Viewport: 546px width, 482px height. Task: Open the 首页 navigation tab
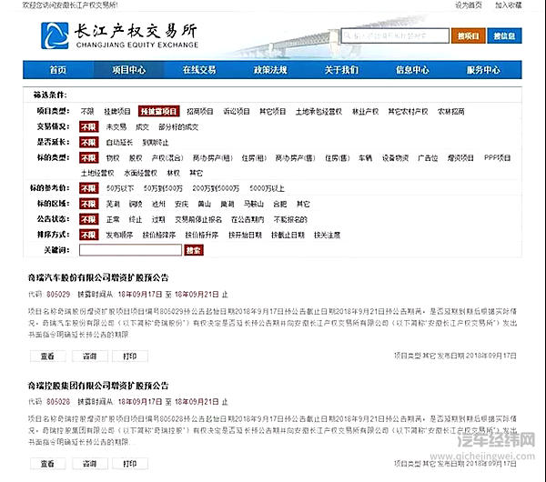58,70
